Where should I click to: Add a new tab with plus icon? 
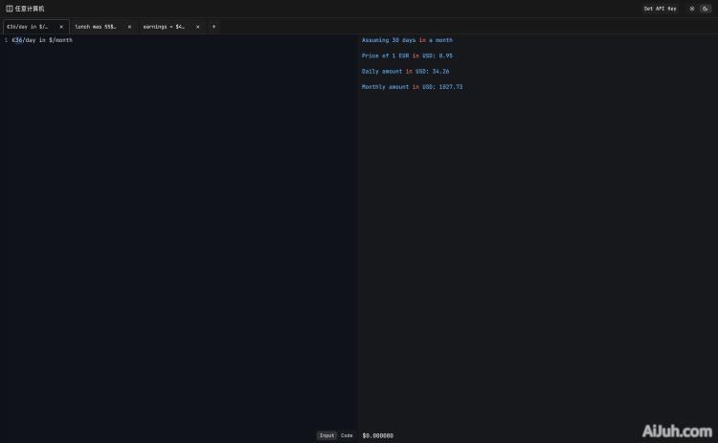(213, 27)
